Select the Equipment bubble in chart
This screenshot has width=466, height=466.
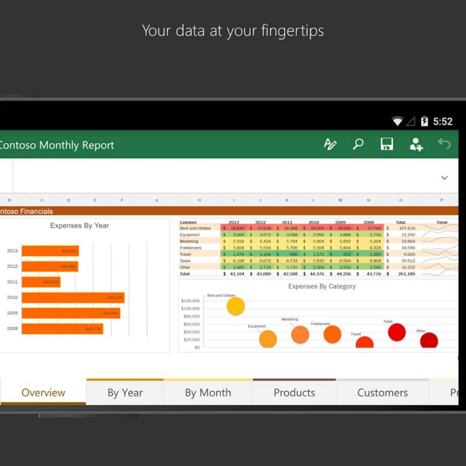tap(268, 339)
